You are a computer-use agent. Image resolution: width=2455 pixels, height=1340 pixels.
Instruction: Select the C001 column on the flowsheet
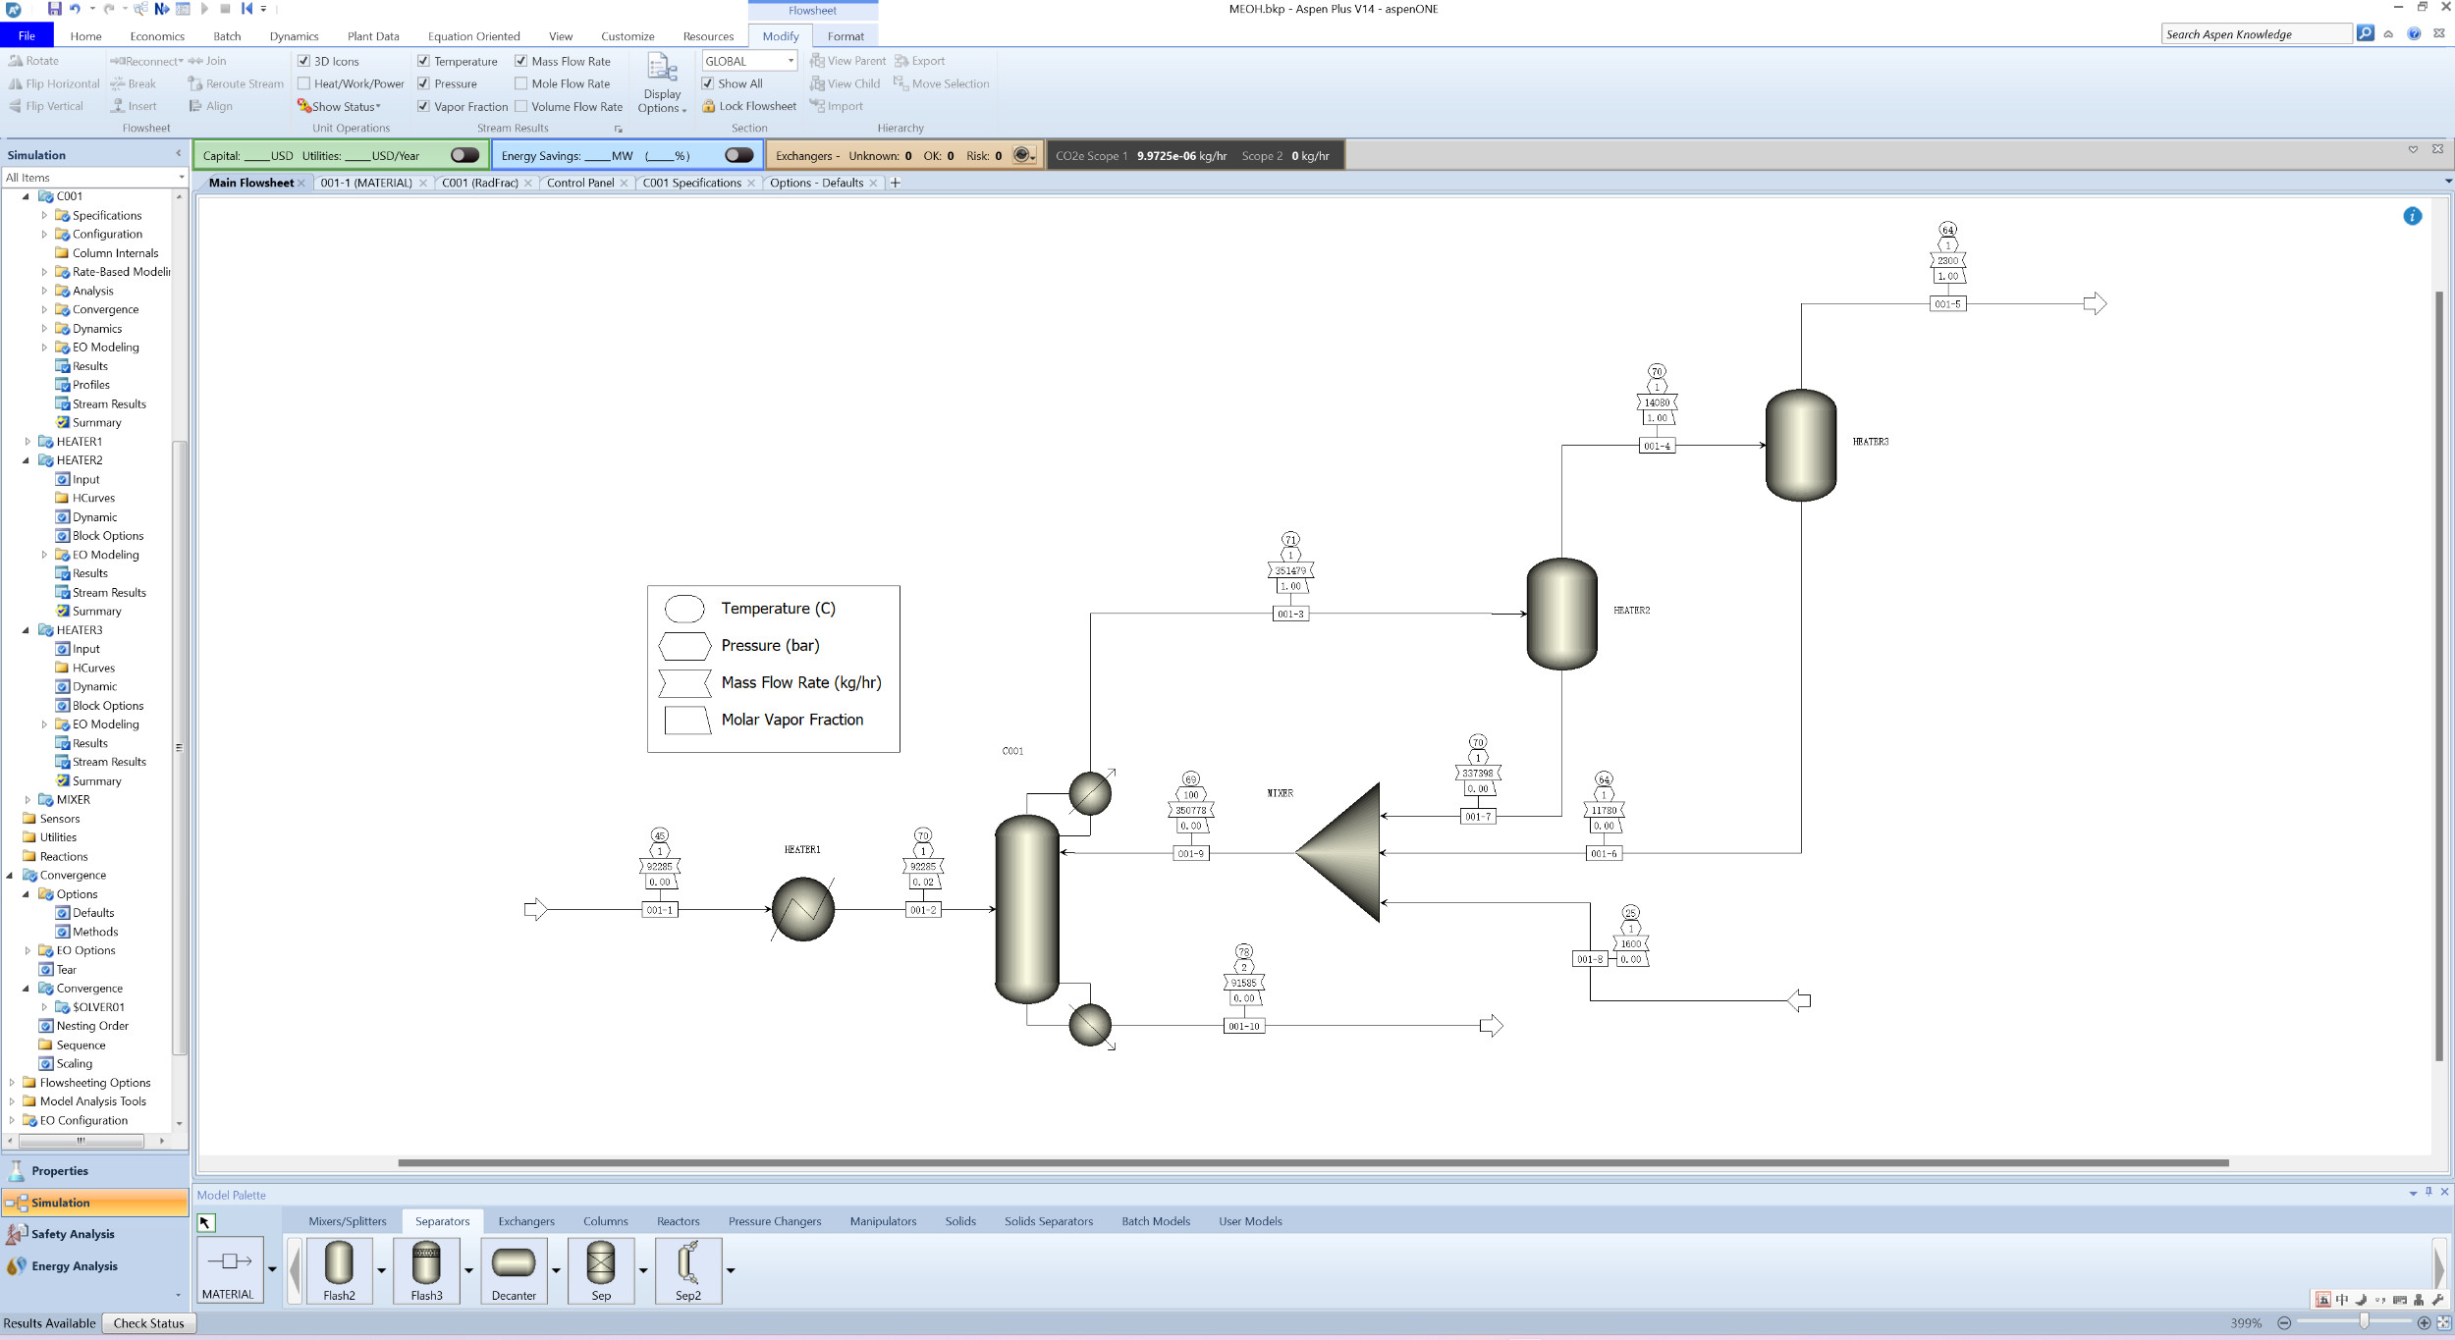click(x=1027, y=909)
